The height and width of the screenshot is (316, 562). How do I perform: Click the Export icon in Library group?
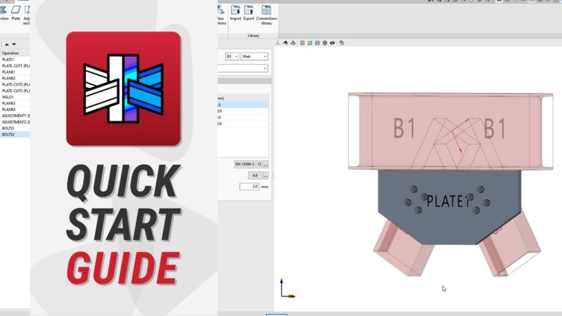(249, 13)
